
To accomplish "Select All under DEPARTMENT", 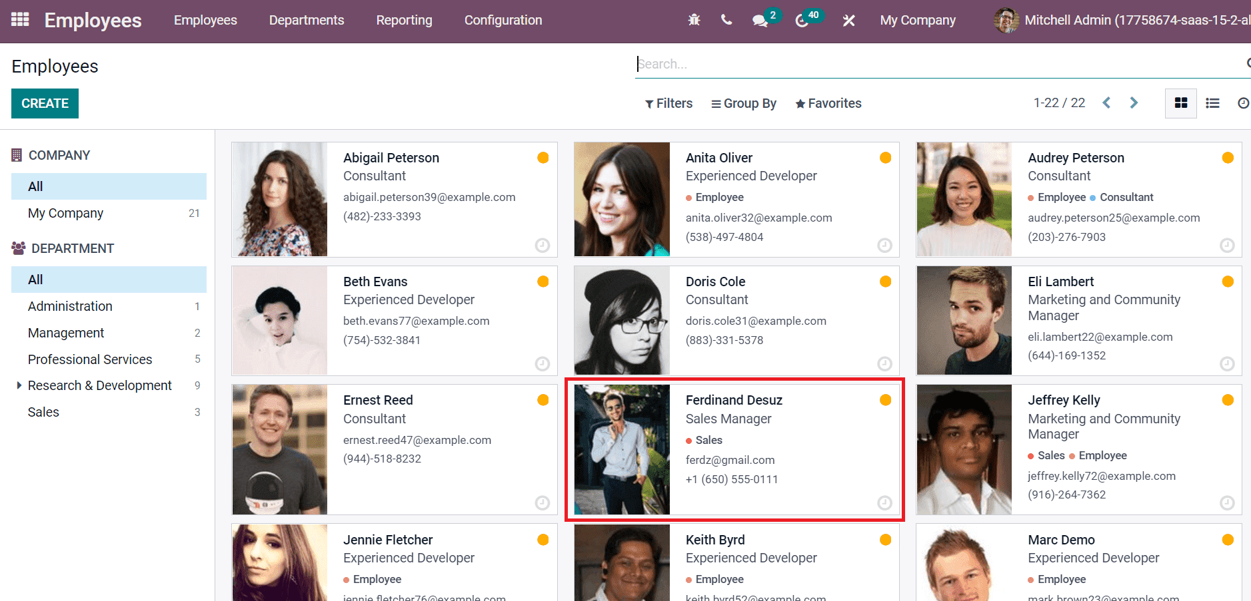I will (109, 280).
